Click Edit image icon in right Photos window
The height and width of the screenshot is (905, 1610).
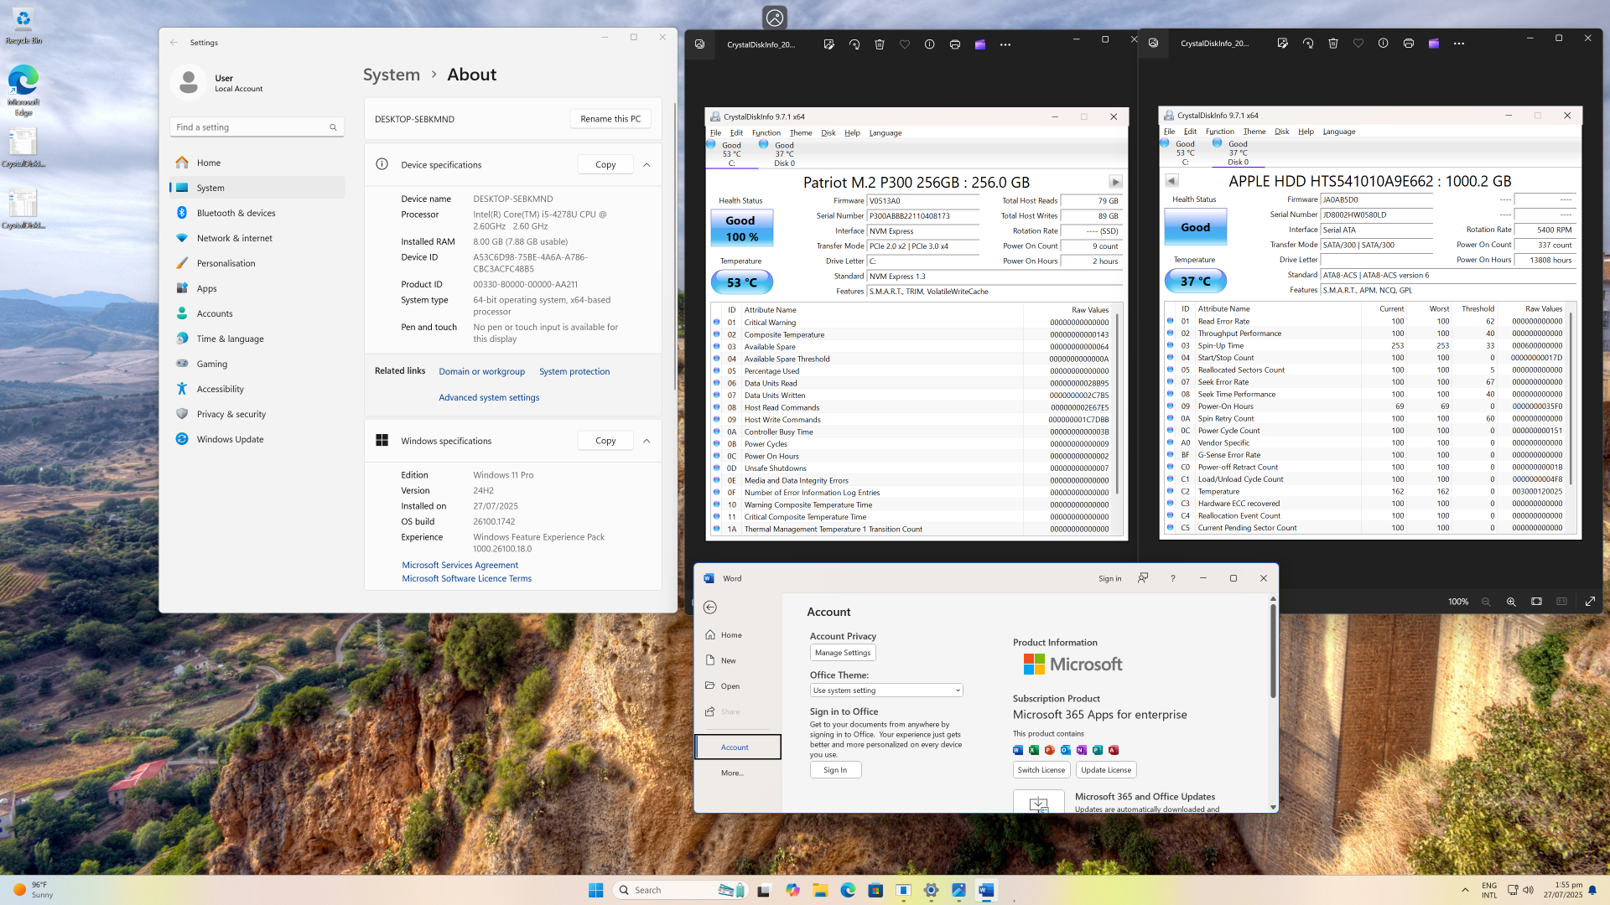click(x=1282, y=44)
